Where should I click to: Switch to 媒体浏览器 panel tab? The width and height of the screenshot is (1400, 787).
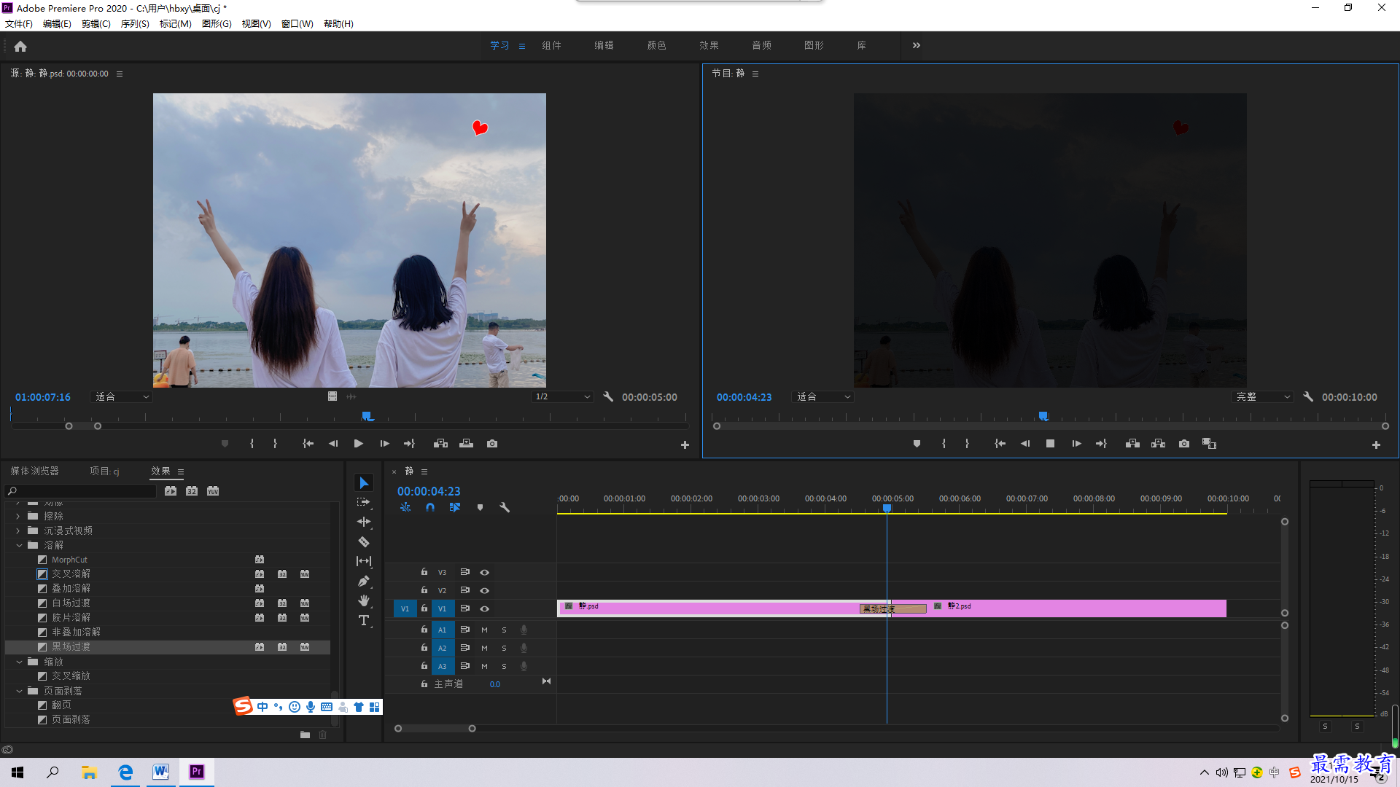click(34, 471)
